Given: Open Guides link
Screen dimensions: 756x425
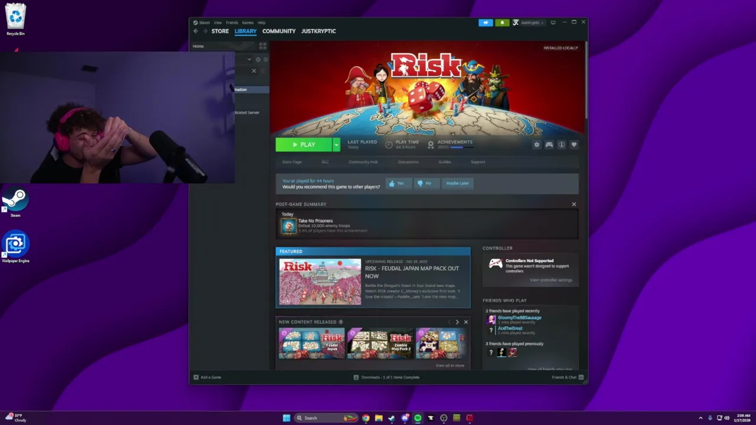Looking at the screenshot, I should tap(445, 162).
